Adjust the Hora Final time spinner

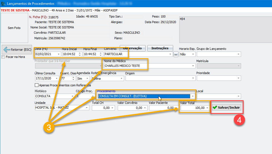pos(101,54)
